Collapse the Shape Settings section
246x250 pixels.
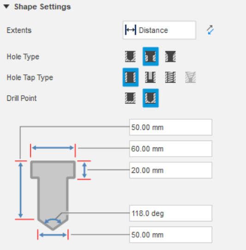pos(6,6)
